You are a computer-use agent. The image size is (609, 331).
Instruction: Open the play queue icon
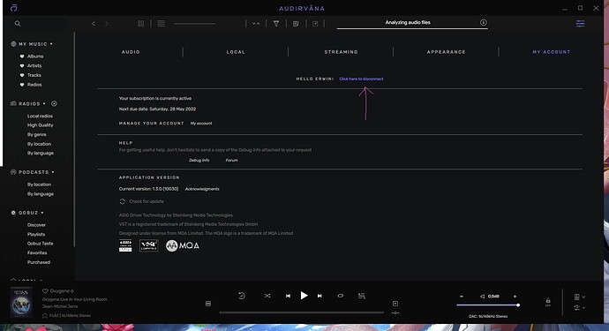pyautogui.click(x=362, y=296)
